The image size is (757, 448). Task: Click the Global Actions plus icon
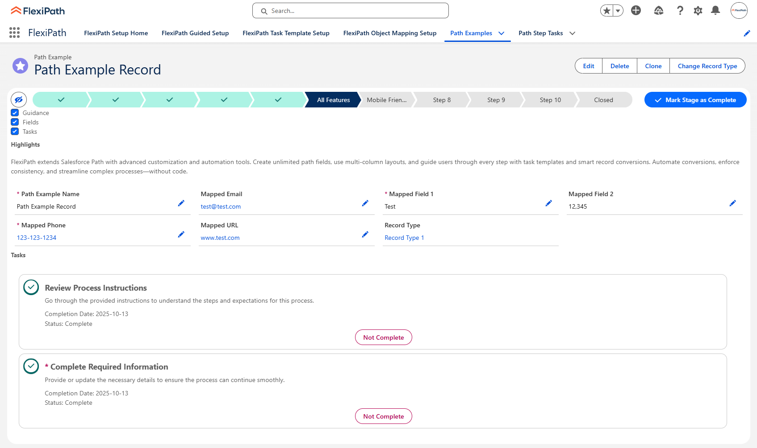point(636,11)
